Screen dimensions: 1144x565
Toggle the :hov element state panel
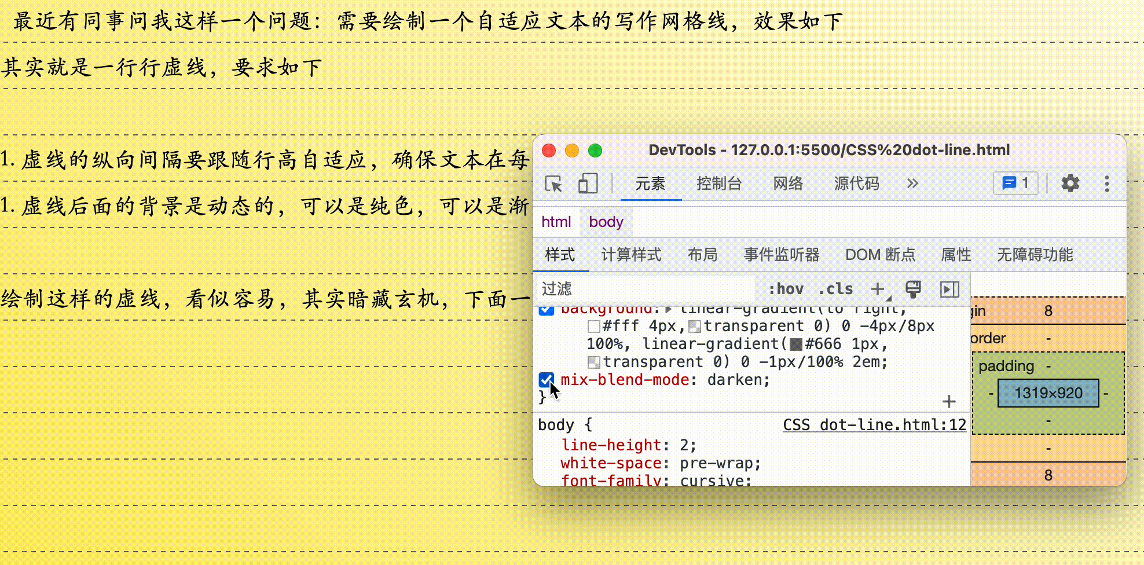tap(786, 289)
